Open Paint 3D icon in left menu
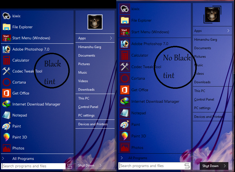235x172 pixels. pos(6,137)
